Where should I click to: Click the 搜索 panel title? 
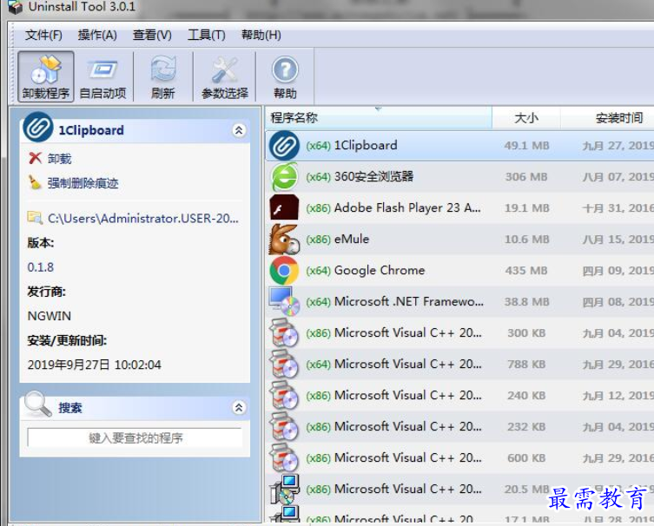(x=70, y=408)
